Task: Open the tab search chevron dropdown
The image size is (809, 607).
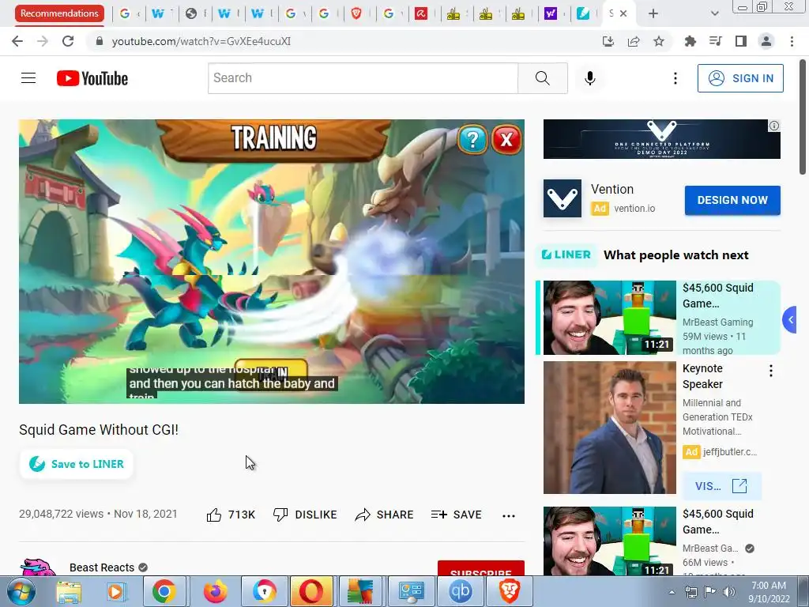Action: (714, 13)
